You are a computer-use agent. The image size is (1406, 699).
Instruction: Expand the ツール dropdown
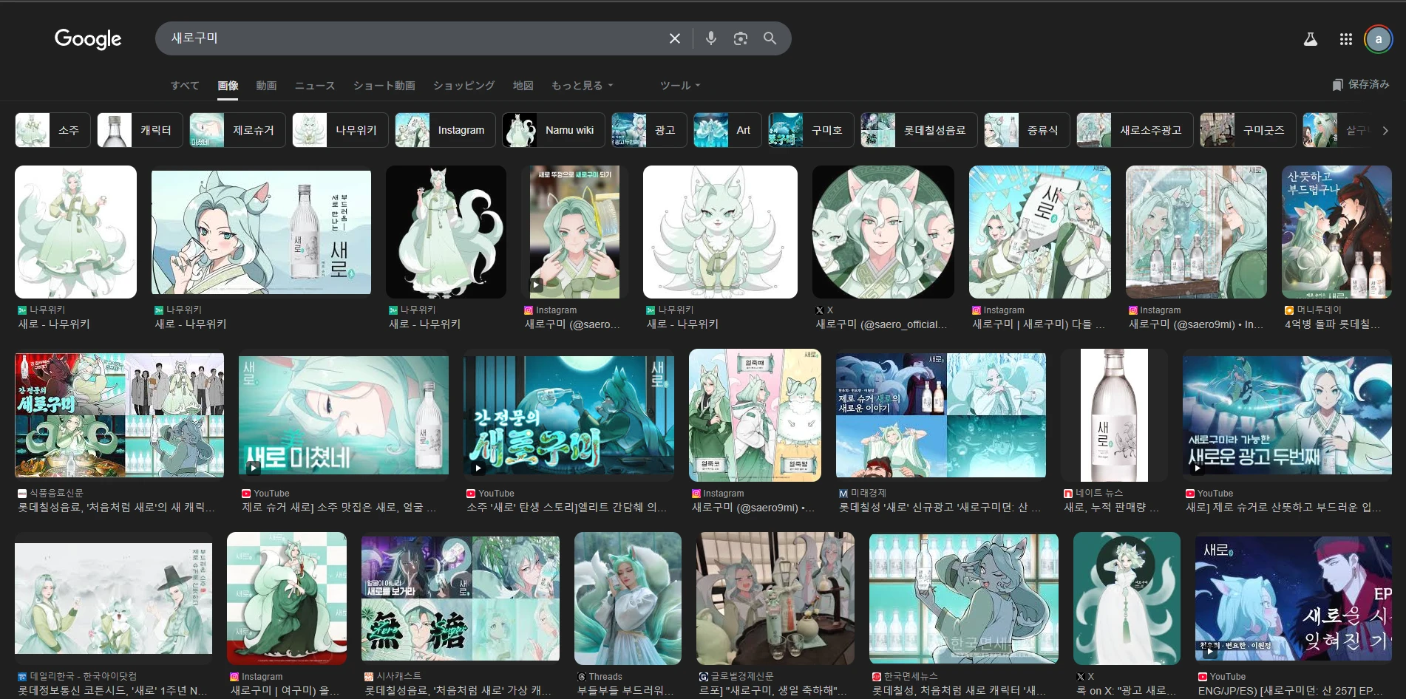(679, 86)
